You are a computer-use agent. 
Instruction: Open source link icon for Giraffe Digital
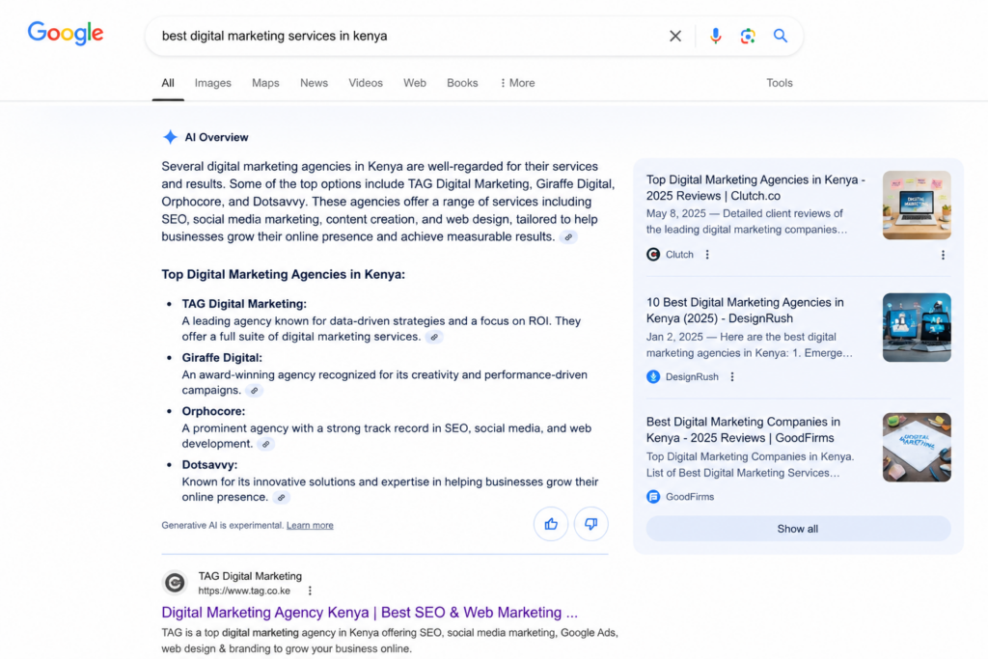point(255,391)
